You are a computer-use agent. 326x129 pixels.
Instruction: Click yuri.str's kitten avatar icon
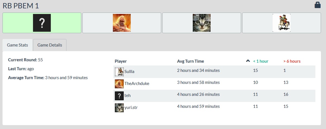[119, 108]
